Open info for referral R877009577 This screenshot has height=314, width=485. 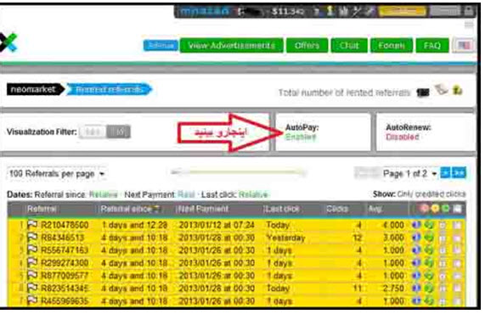click(x=416, y=276)
